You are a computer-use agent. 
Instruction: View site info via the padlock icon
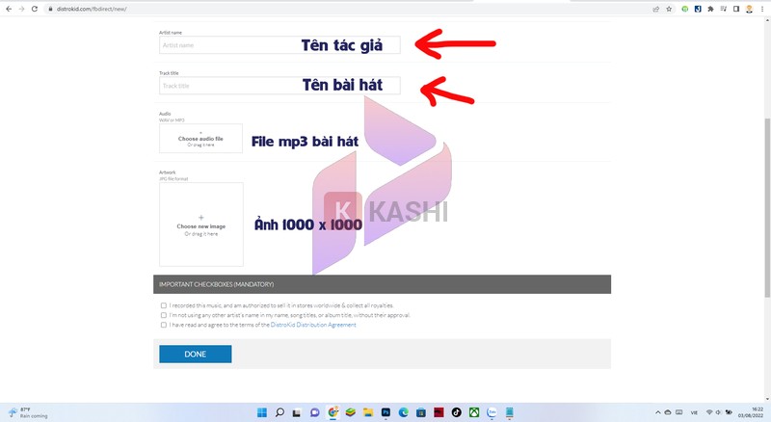pos(50,9)
